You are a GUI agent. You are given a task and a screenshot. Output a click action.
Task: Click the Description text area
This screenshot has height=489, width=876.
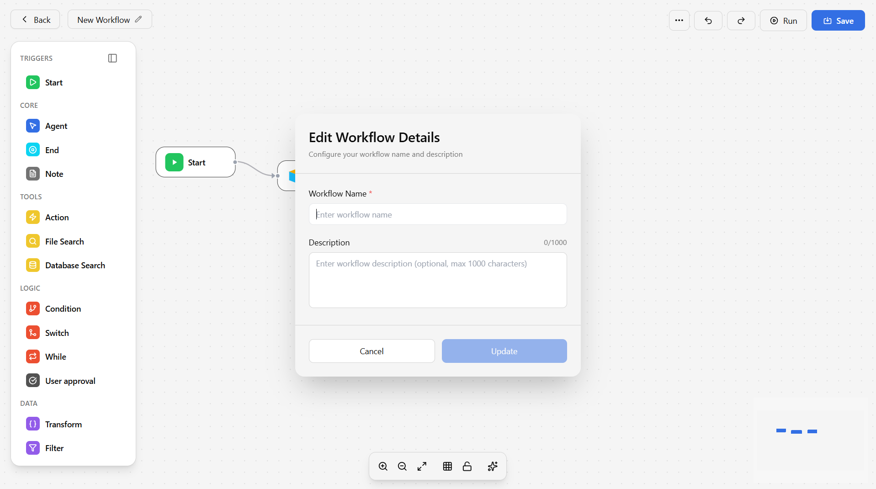[x=437, y=280]
